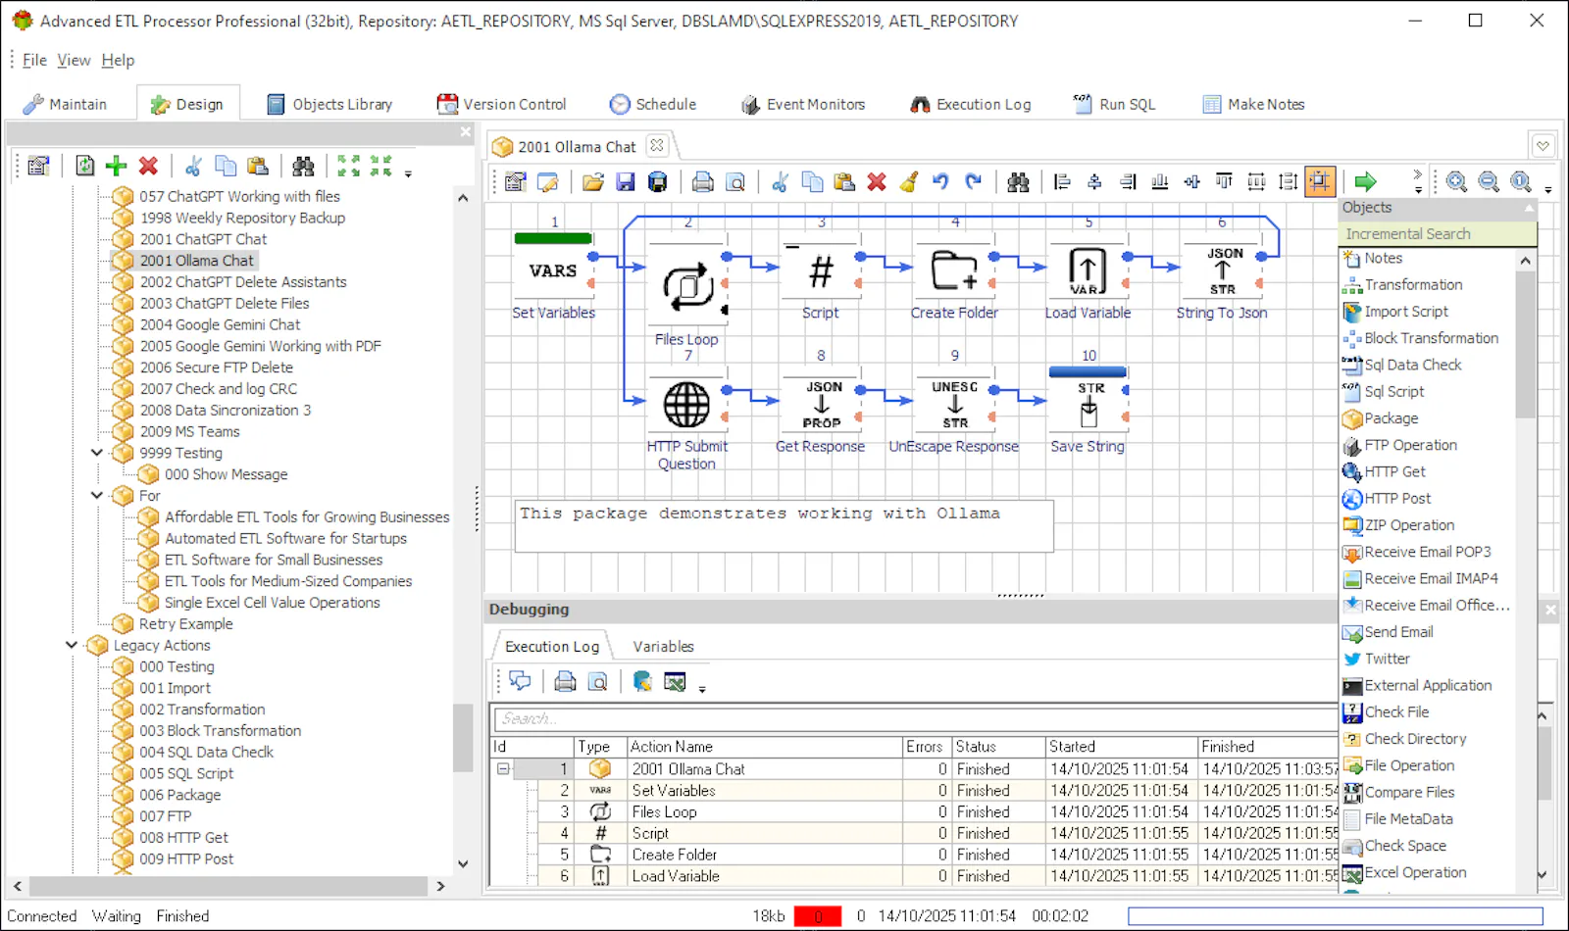1569x931 pixels.
Task: Click align left edges icon
Action: pos(1062,181)
